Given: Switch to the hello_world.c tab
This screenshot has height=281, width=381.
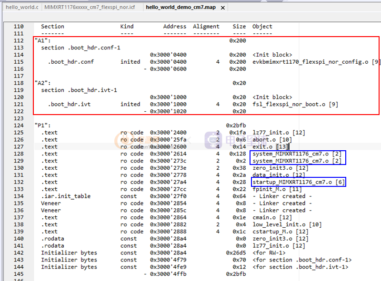Looking at the screenshot, I should [22, 8].
